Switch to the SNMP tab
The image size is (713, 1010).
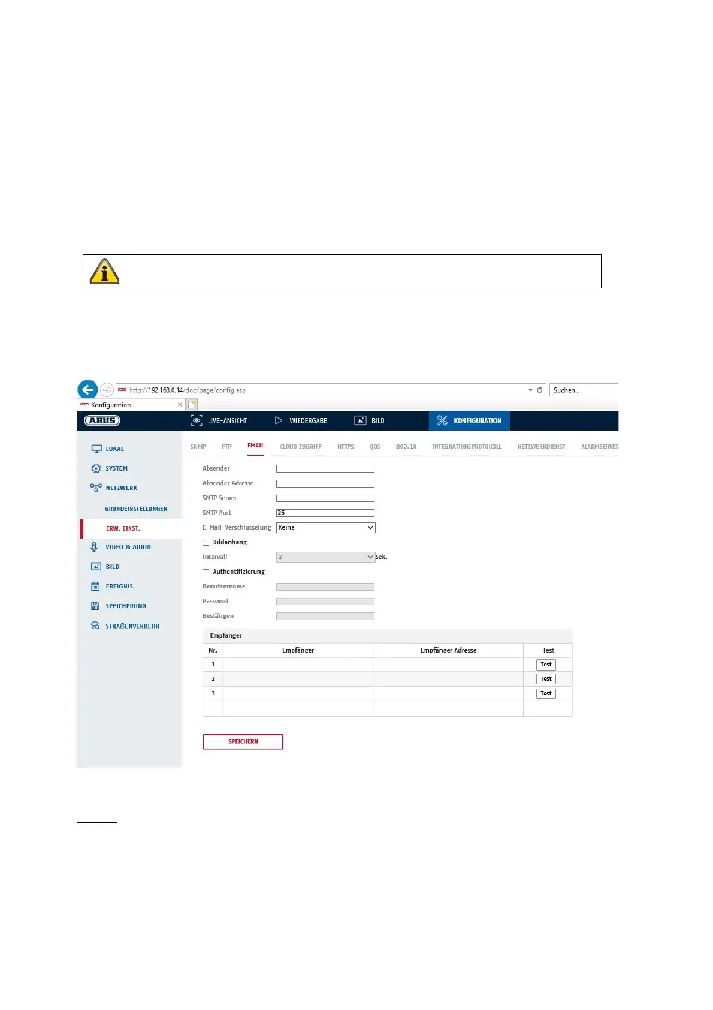(x=198, y=446)
